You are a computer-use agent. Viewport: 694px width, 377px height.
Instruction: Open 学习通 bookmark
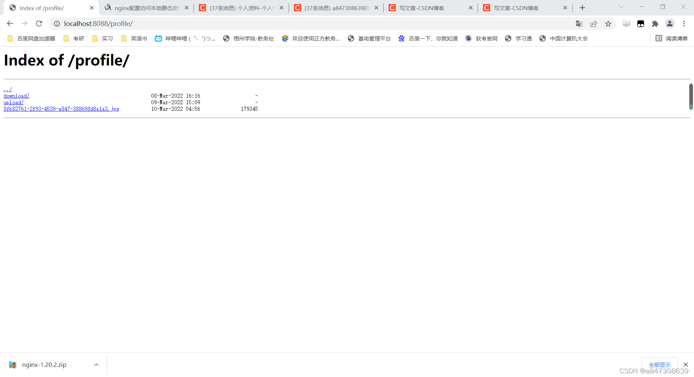point(518,38)
